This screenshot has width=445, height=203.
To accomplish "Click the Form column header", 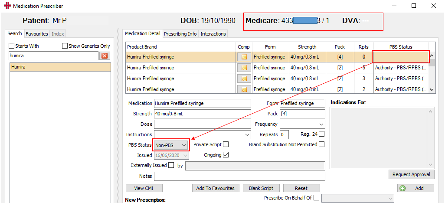I will 271,47.
